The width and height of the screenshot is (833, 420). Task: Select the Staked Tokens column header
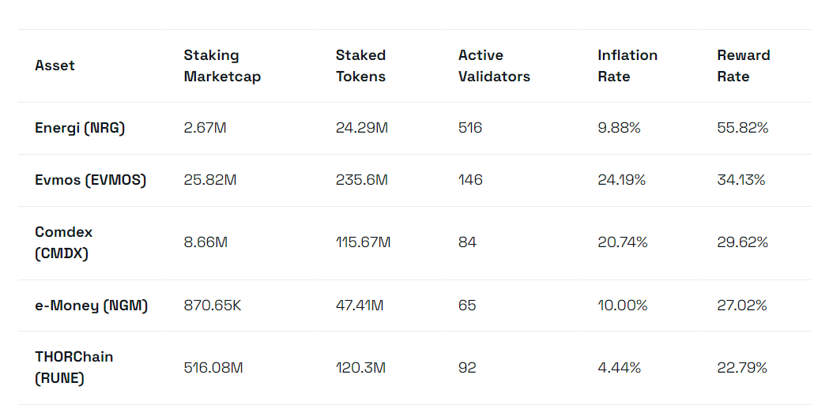click(x=360, y=66)
